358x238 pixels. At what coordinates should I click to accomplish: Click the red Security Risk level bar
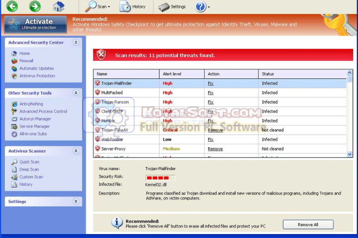(x=160, y=178)
